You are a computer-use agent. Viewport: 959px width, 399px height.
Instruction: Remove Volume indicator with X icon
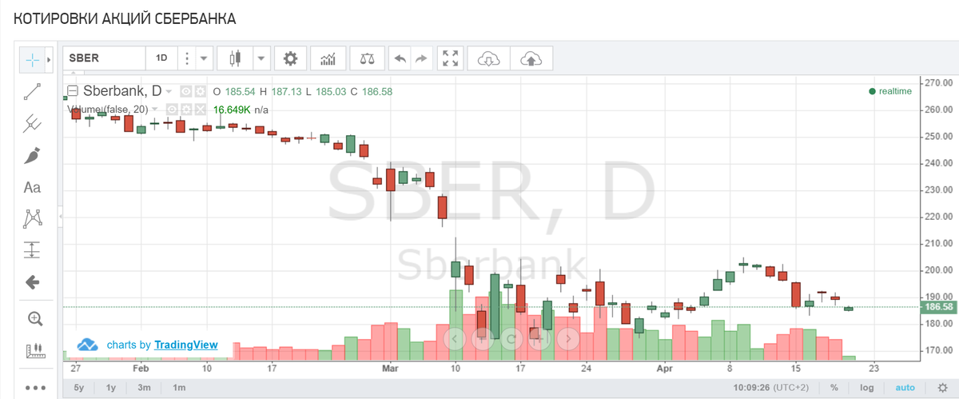(x=200, y=110)
